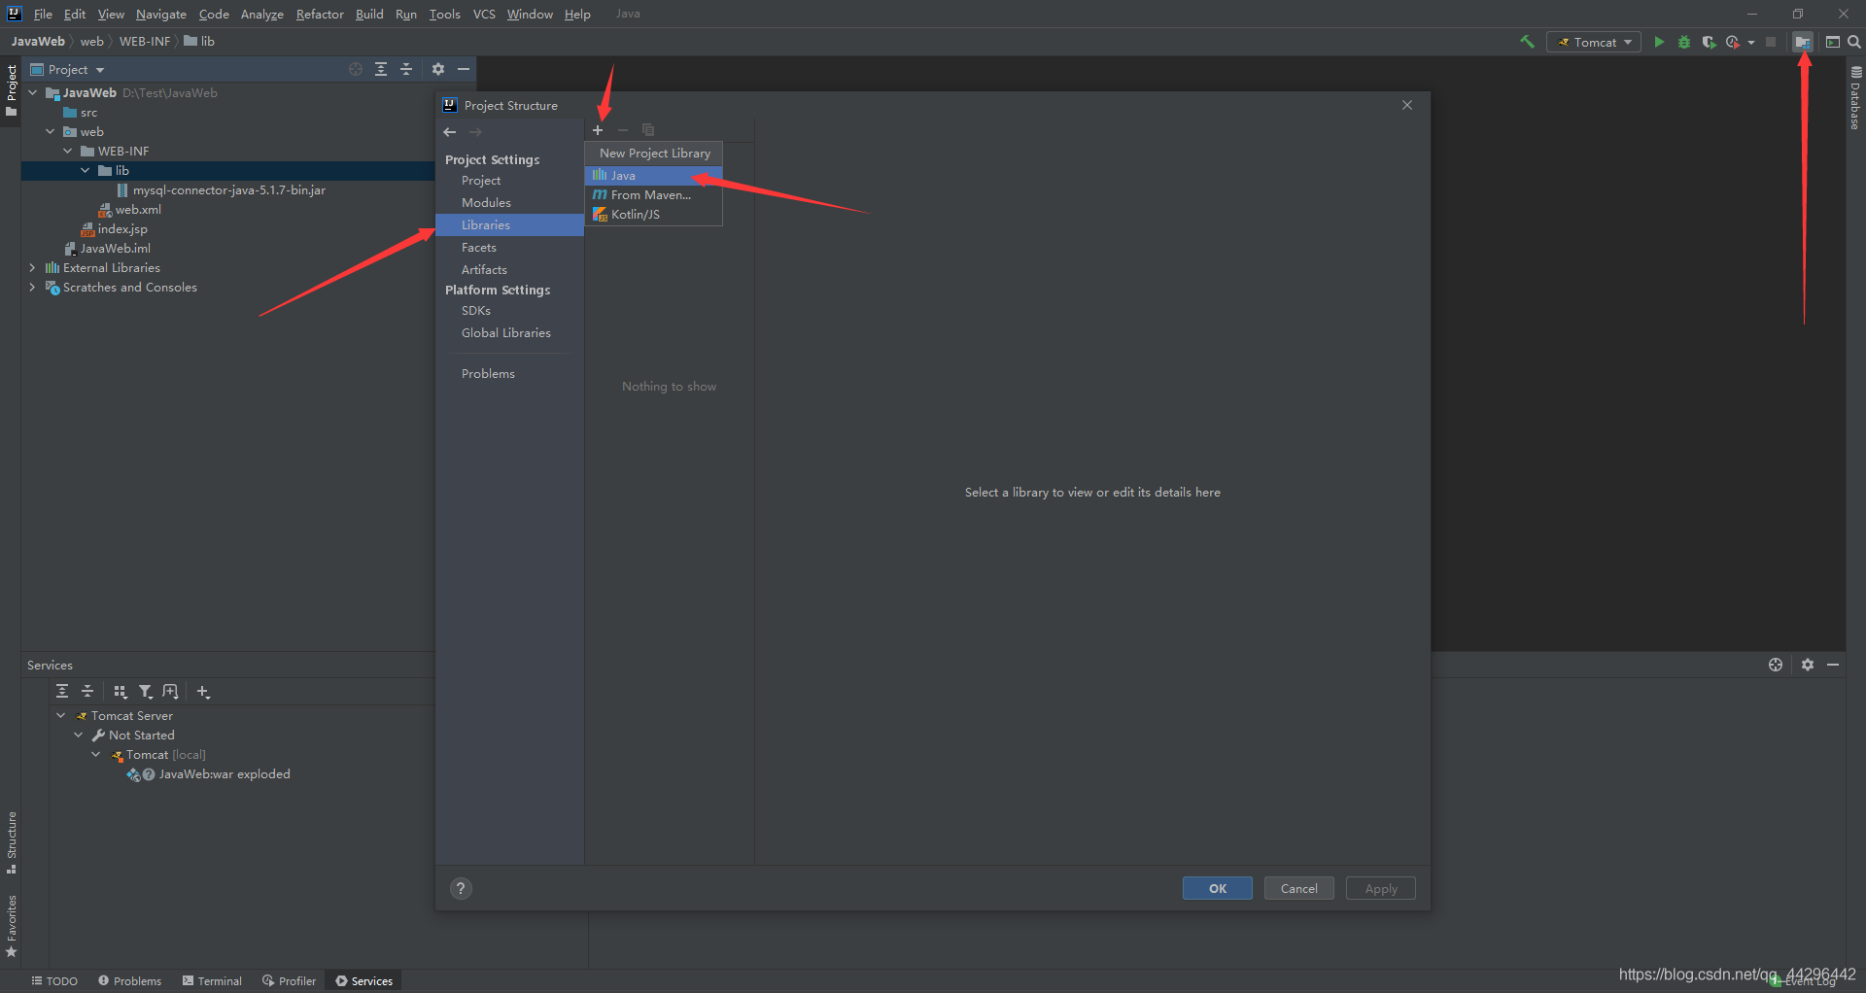Viewport: 1866px width, 993px height.
Task: Expand Scratches and Consoles node
Action: (x=33, y=288)
